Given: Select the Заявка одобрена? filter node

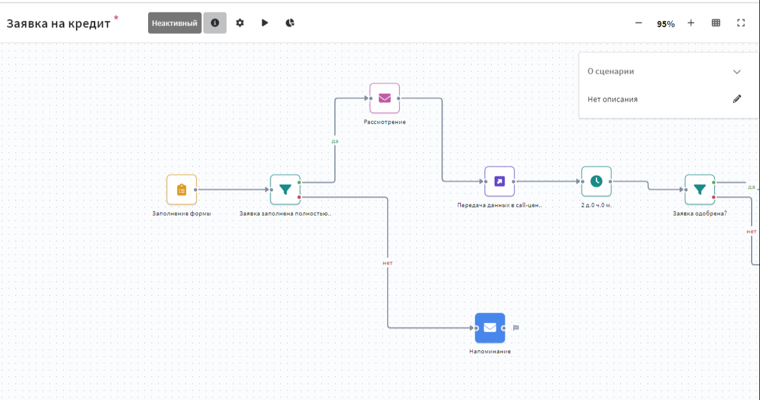Looking at the screenshot, I should pos(700,190).
